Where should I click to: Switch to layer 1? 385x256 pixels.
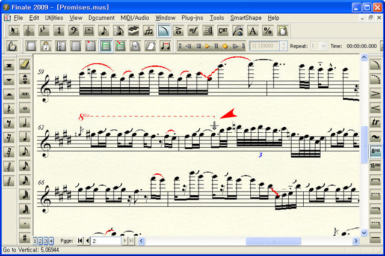(x=35, y=242)
